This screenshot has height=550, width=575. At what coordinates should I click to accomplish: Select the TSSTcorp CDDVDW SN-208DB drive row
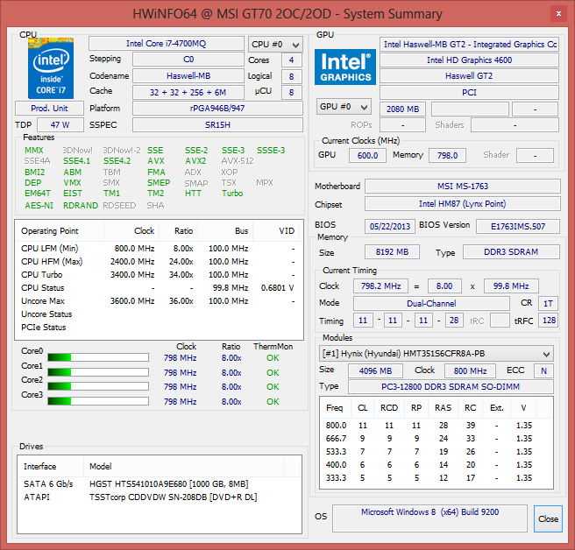coord(160,497)
